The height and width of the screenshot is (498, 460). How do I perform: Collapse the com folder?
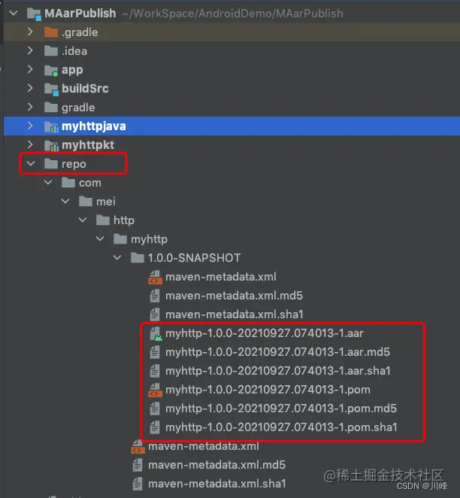pos(48,182)
